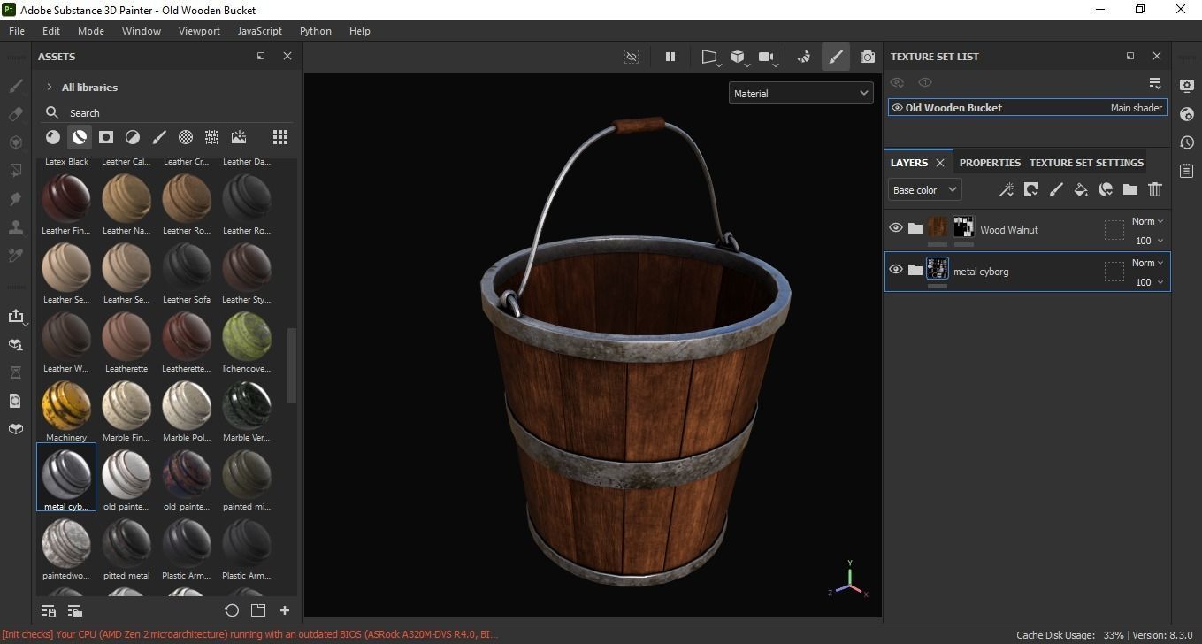1202x644 pixels.
Task: Open Wood Walnut blend mode Norm dropdown
Action: 1147,221
